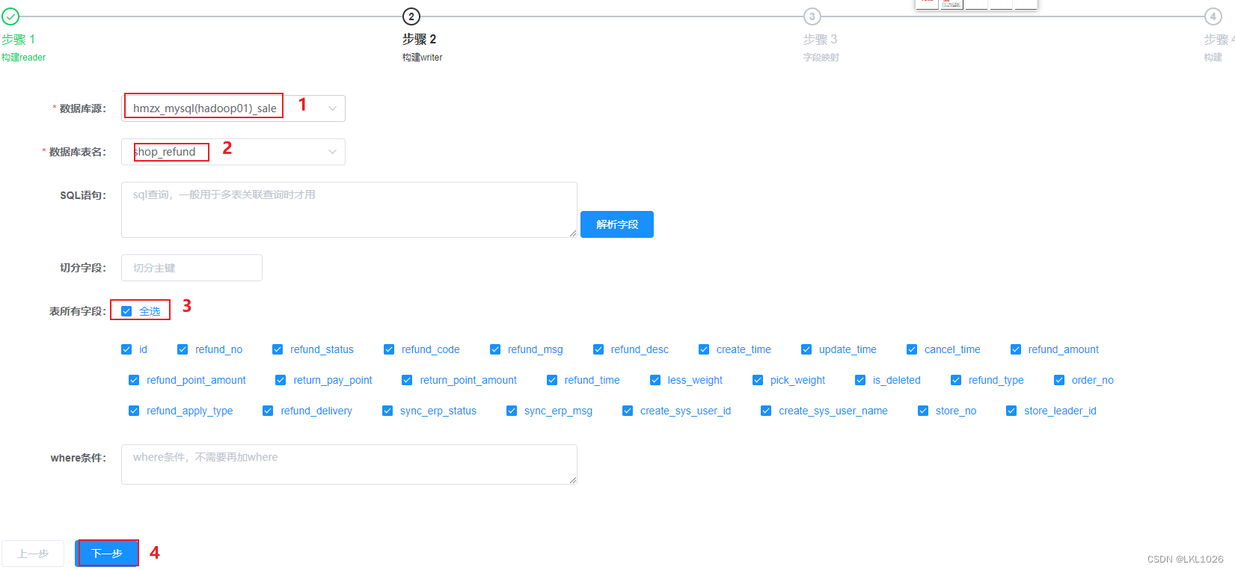Uncheck the refund_desc field checkbox
This screenshot has width=1235, height=570.
click(598, 349)
